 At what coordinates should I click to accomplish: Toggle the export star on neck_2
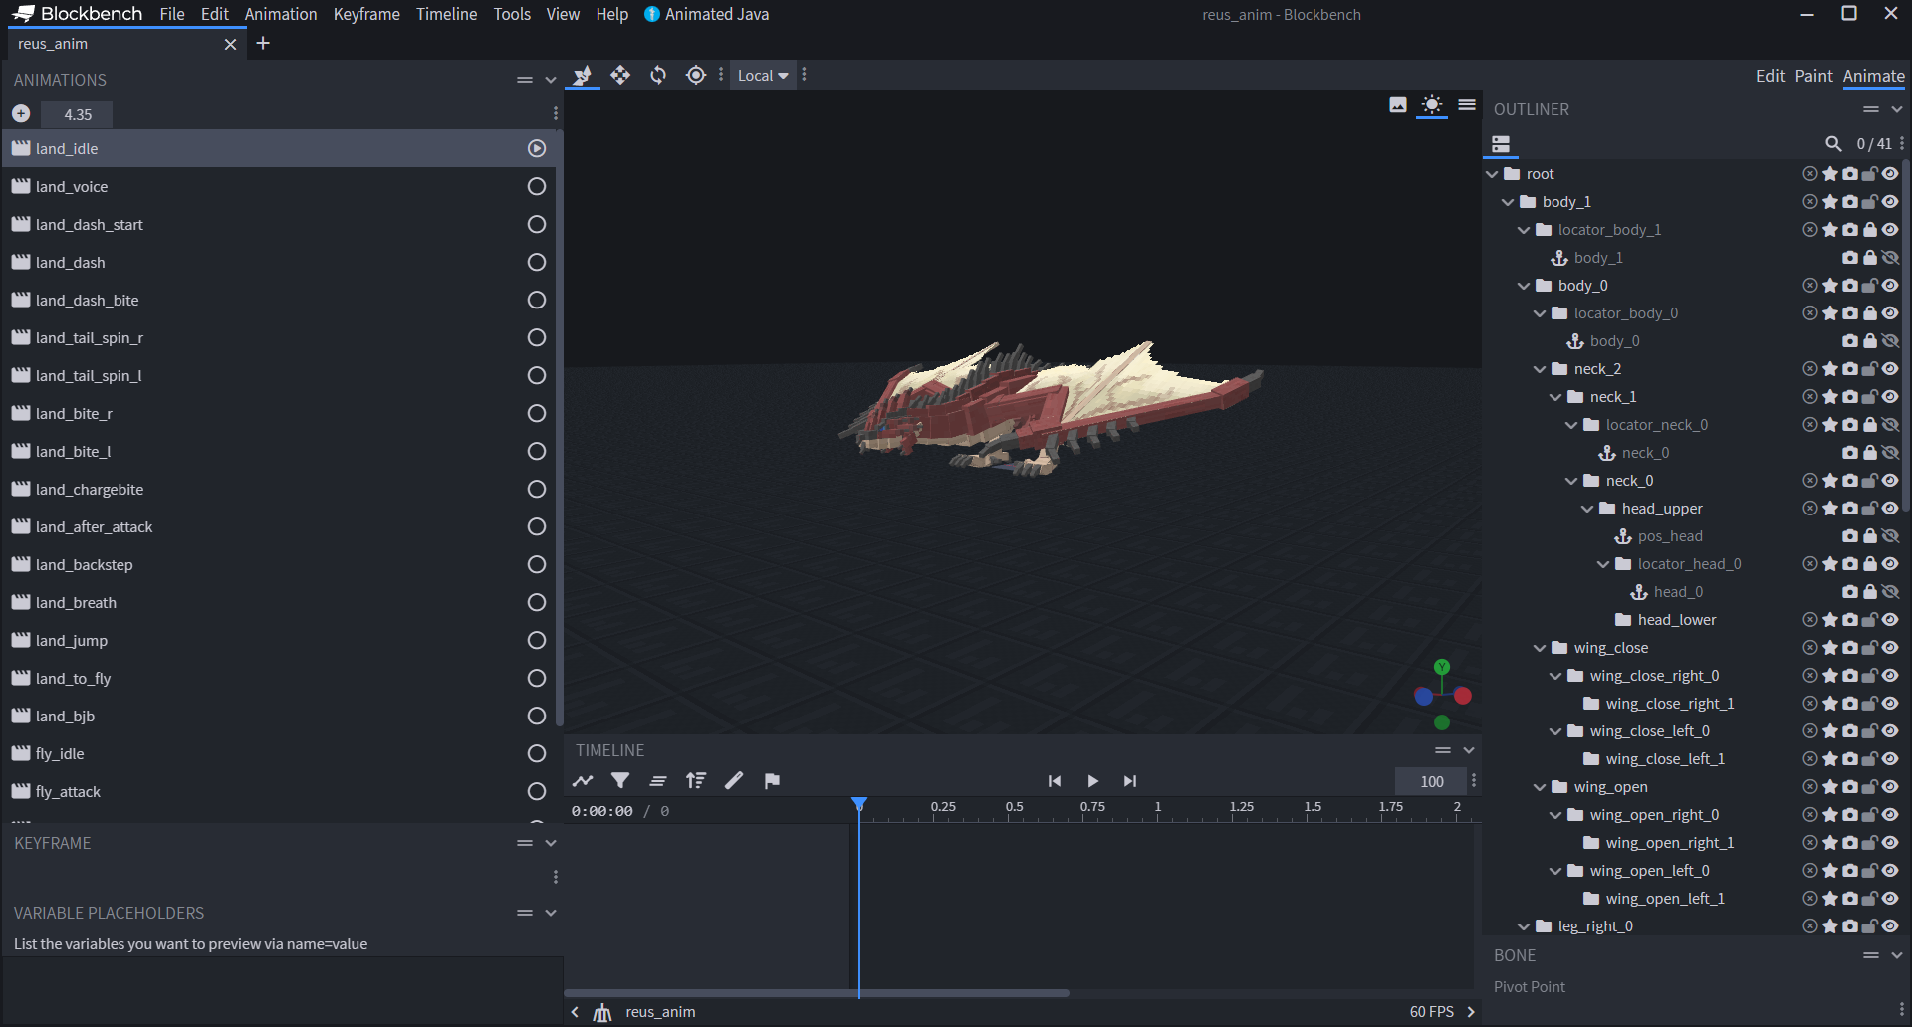(1830, 368)
